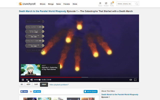Open the Forums page
Viewport: 160px width, 100px height.
pos(66,4)
